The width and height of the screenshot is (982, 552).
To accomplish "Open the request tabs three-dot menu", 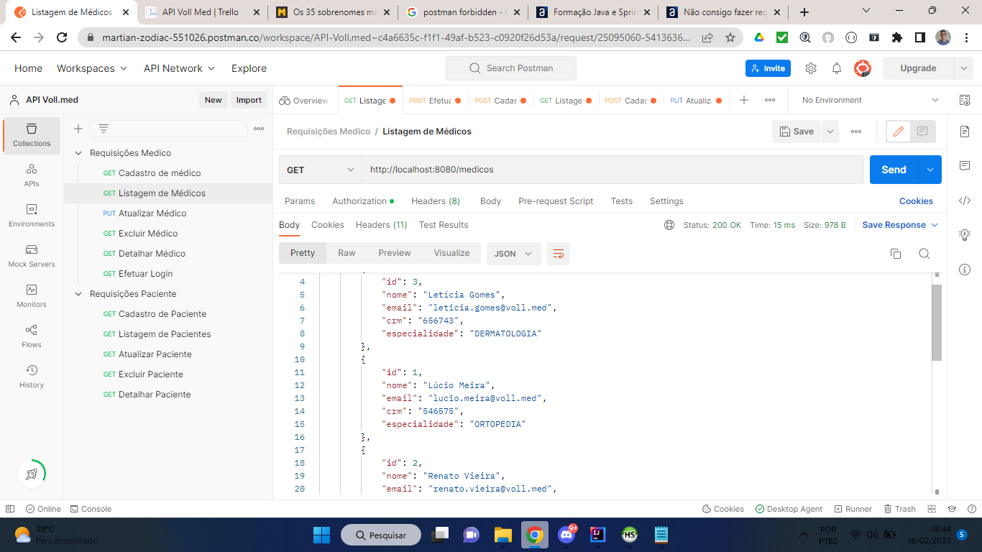I will pyautogui.click(x=770, y=100).
